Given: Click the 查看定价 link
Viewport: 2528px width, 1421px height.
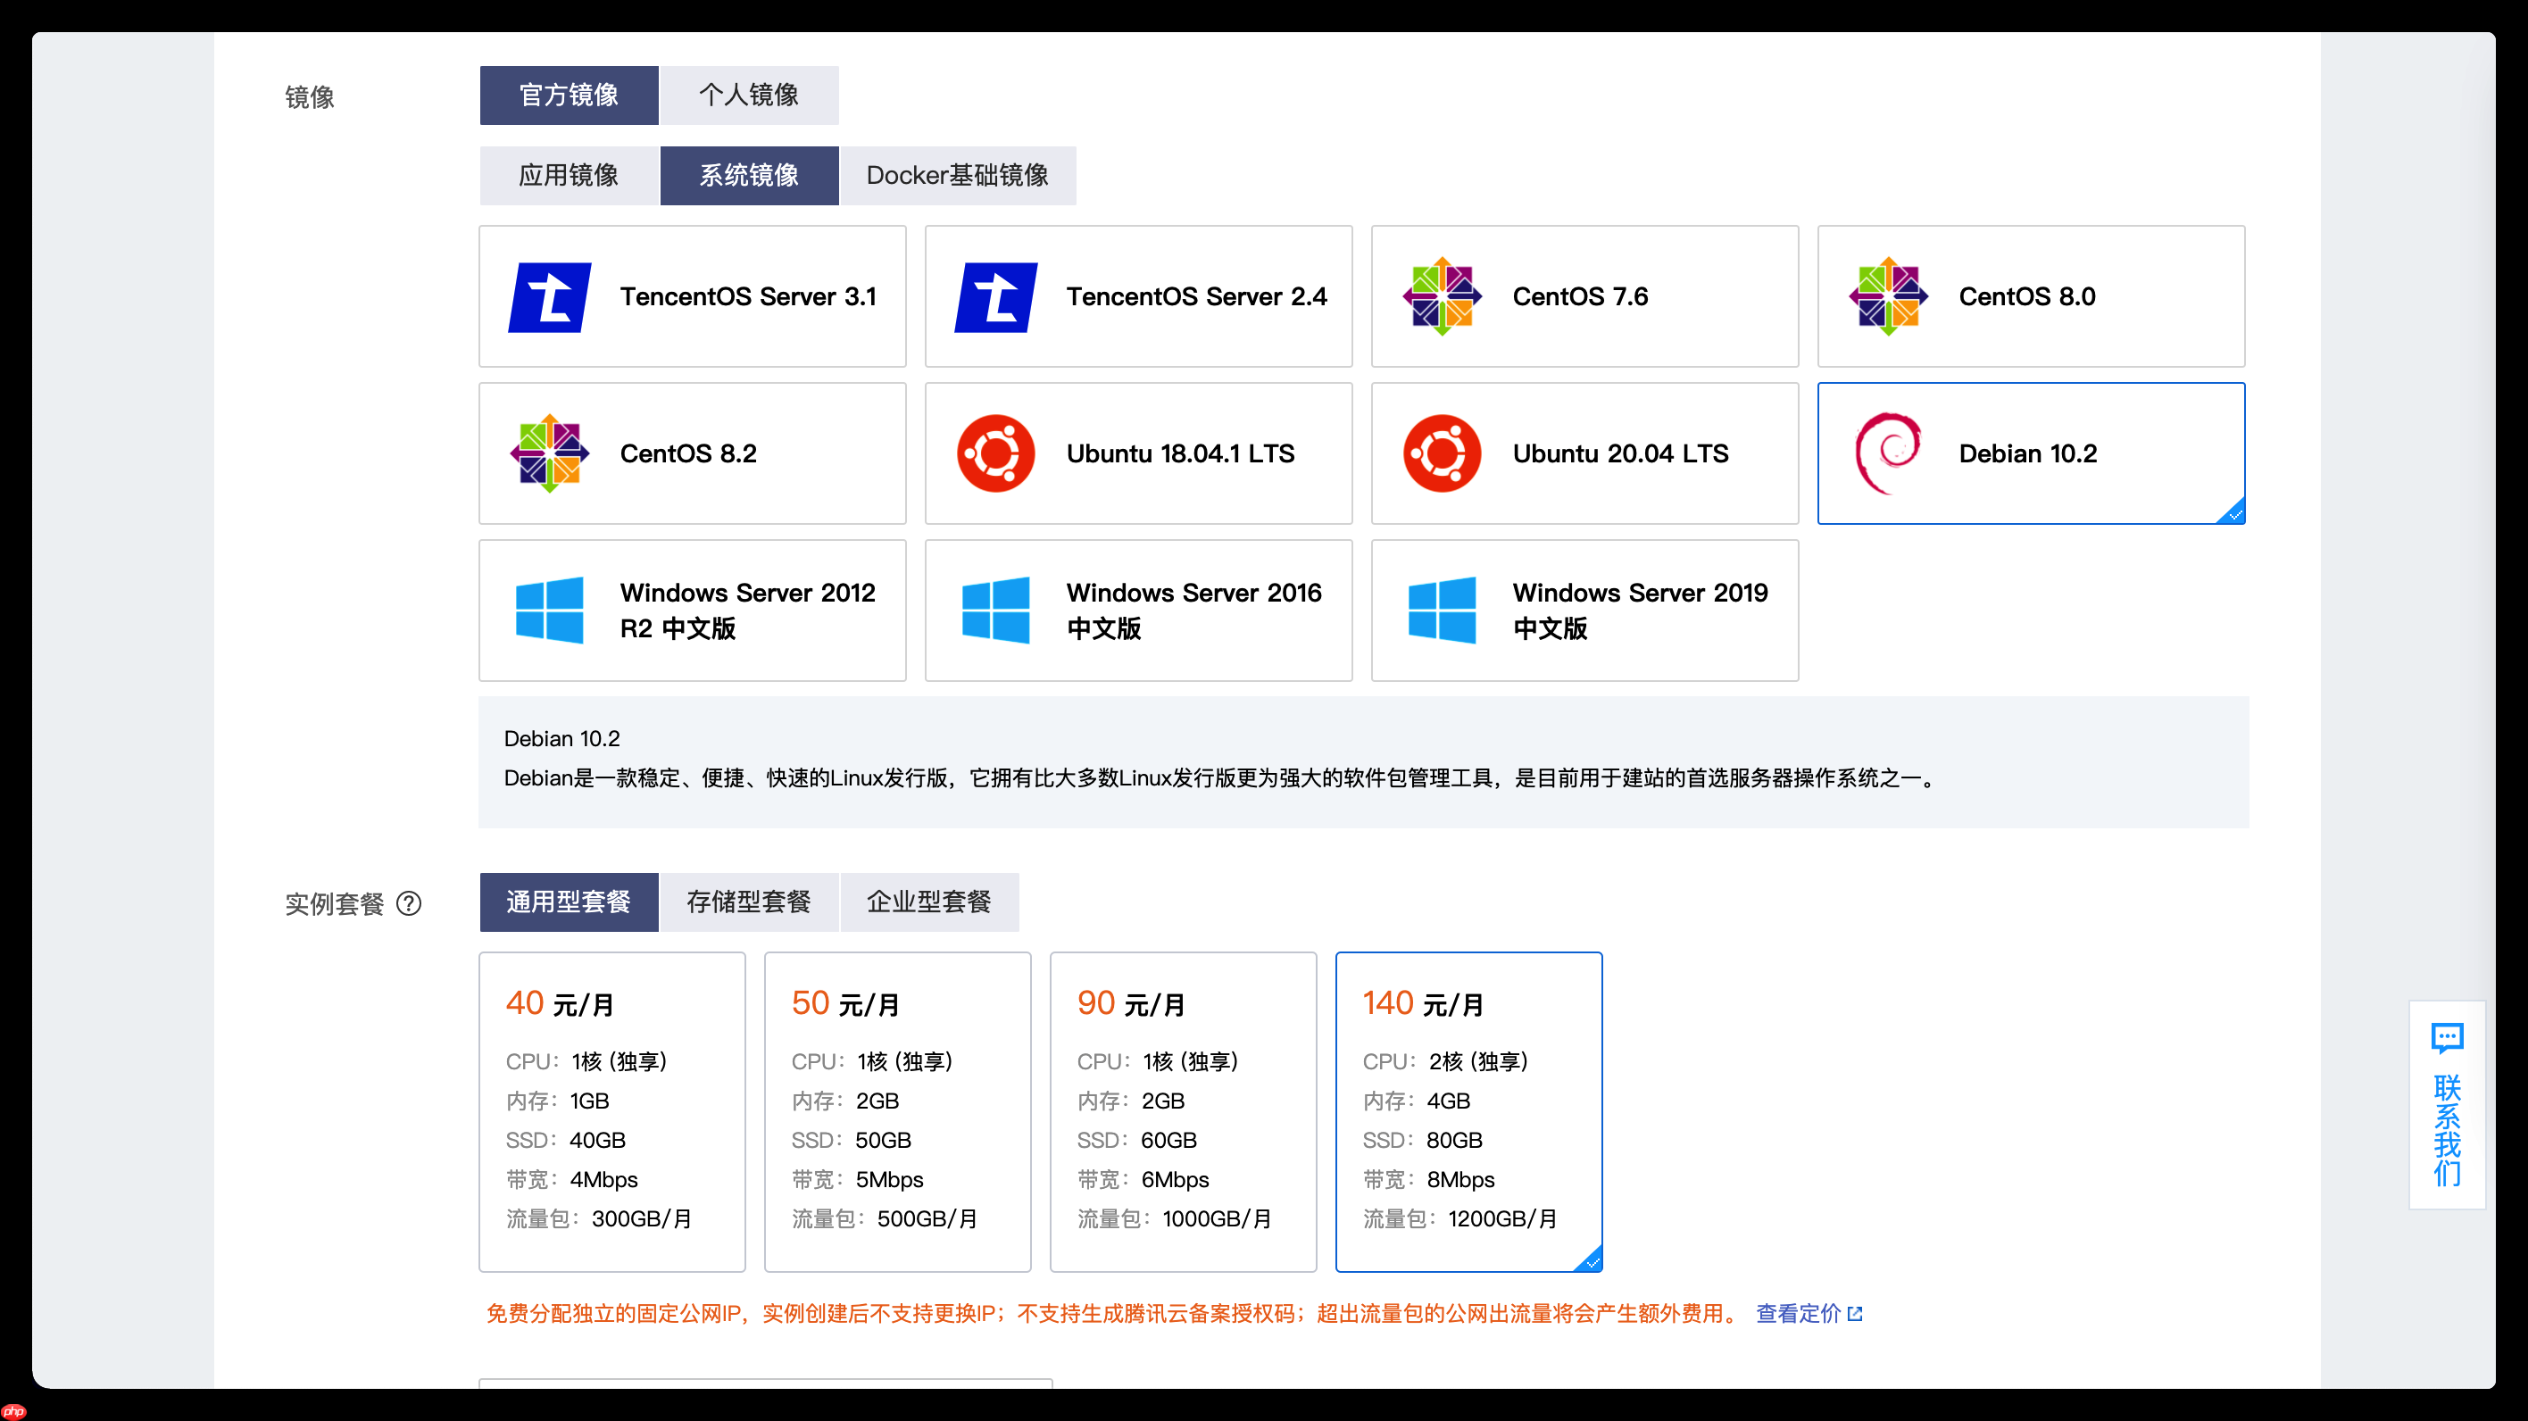Looking at the screenshot, I should 1799,1313.
